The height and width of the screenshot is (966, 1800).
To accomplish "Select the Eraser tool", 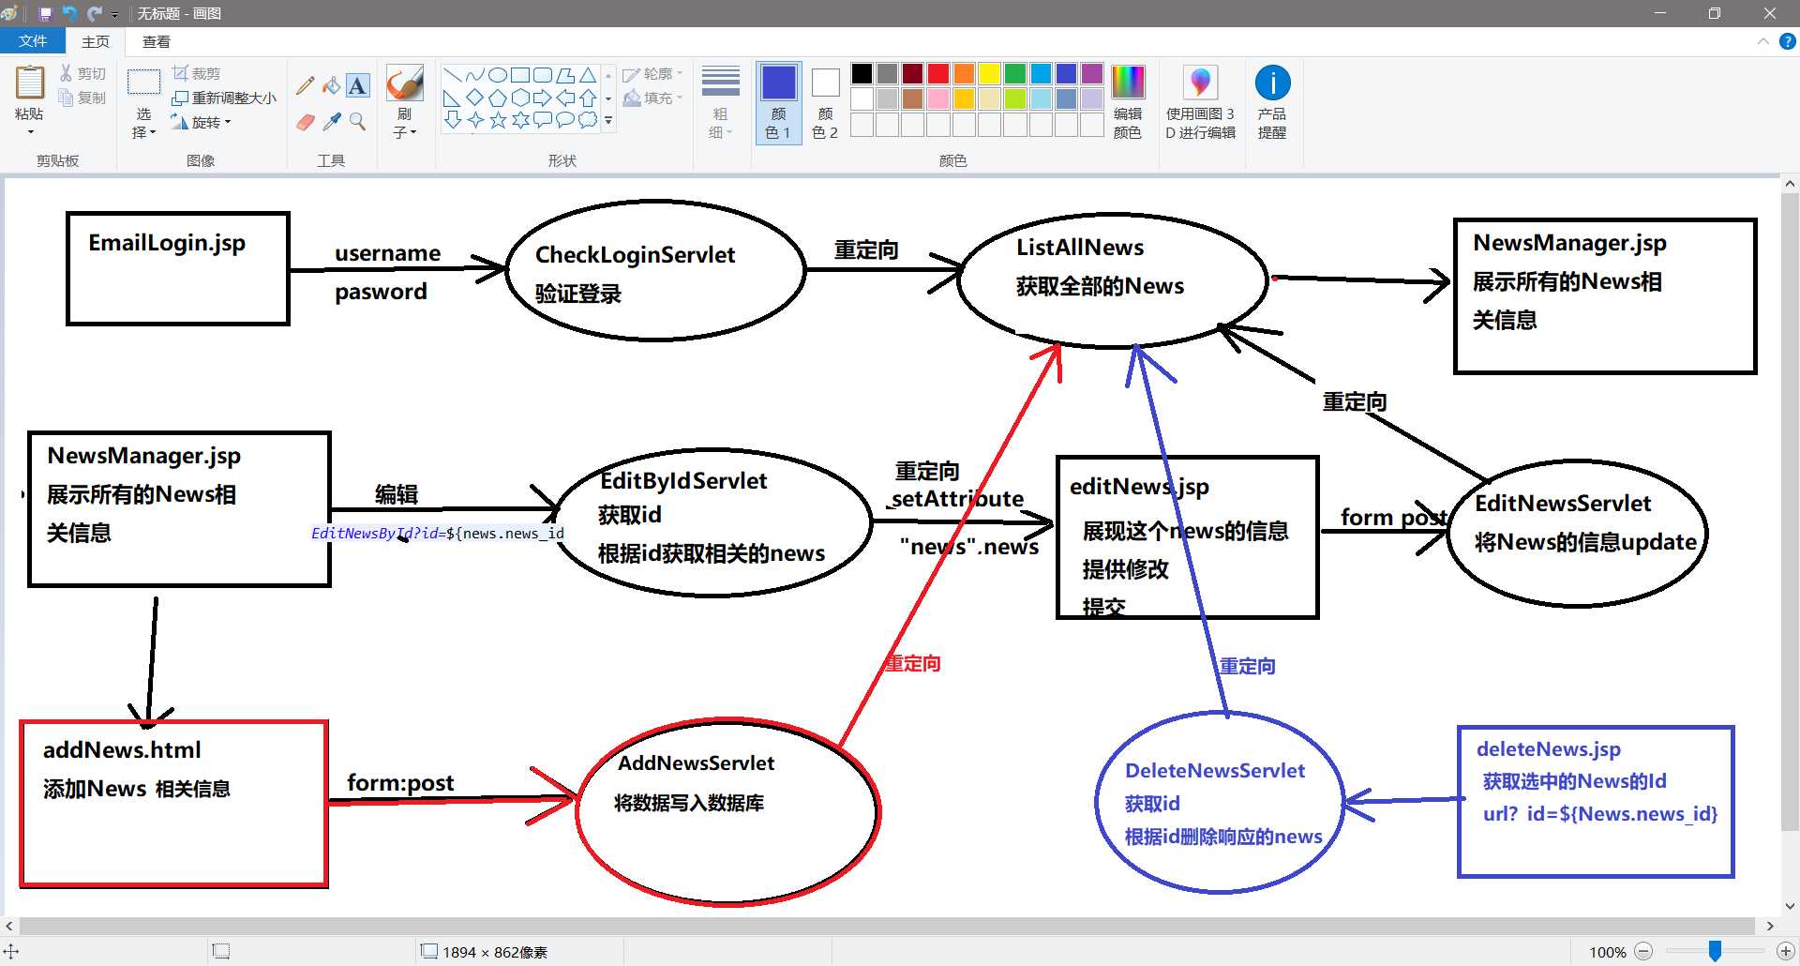I will point(305,122).
